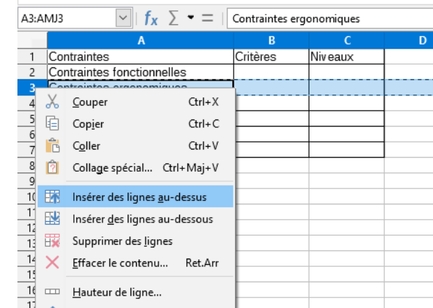Image resolution: width=433 pixels, height=308 pixels.
Task: Click the red X clear contents icon
Action: pos(52,263)
